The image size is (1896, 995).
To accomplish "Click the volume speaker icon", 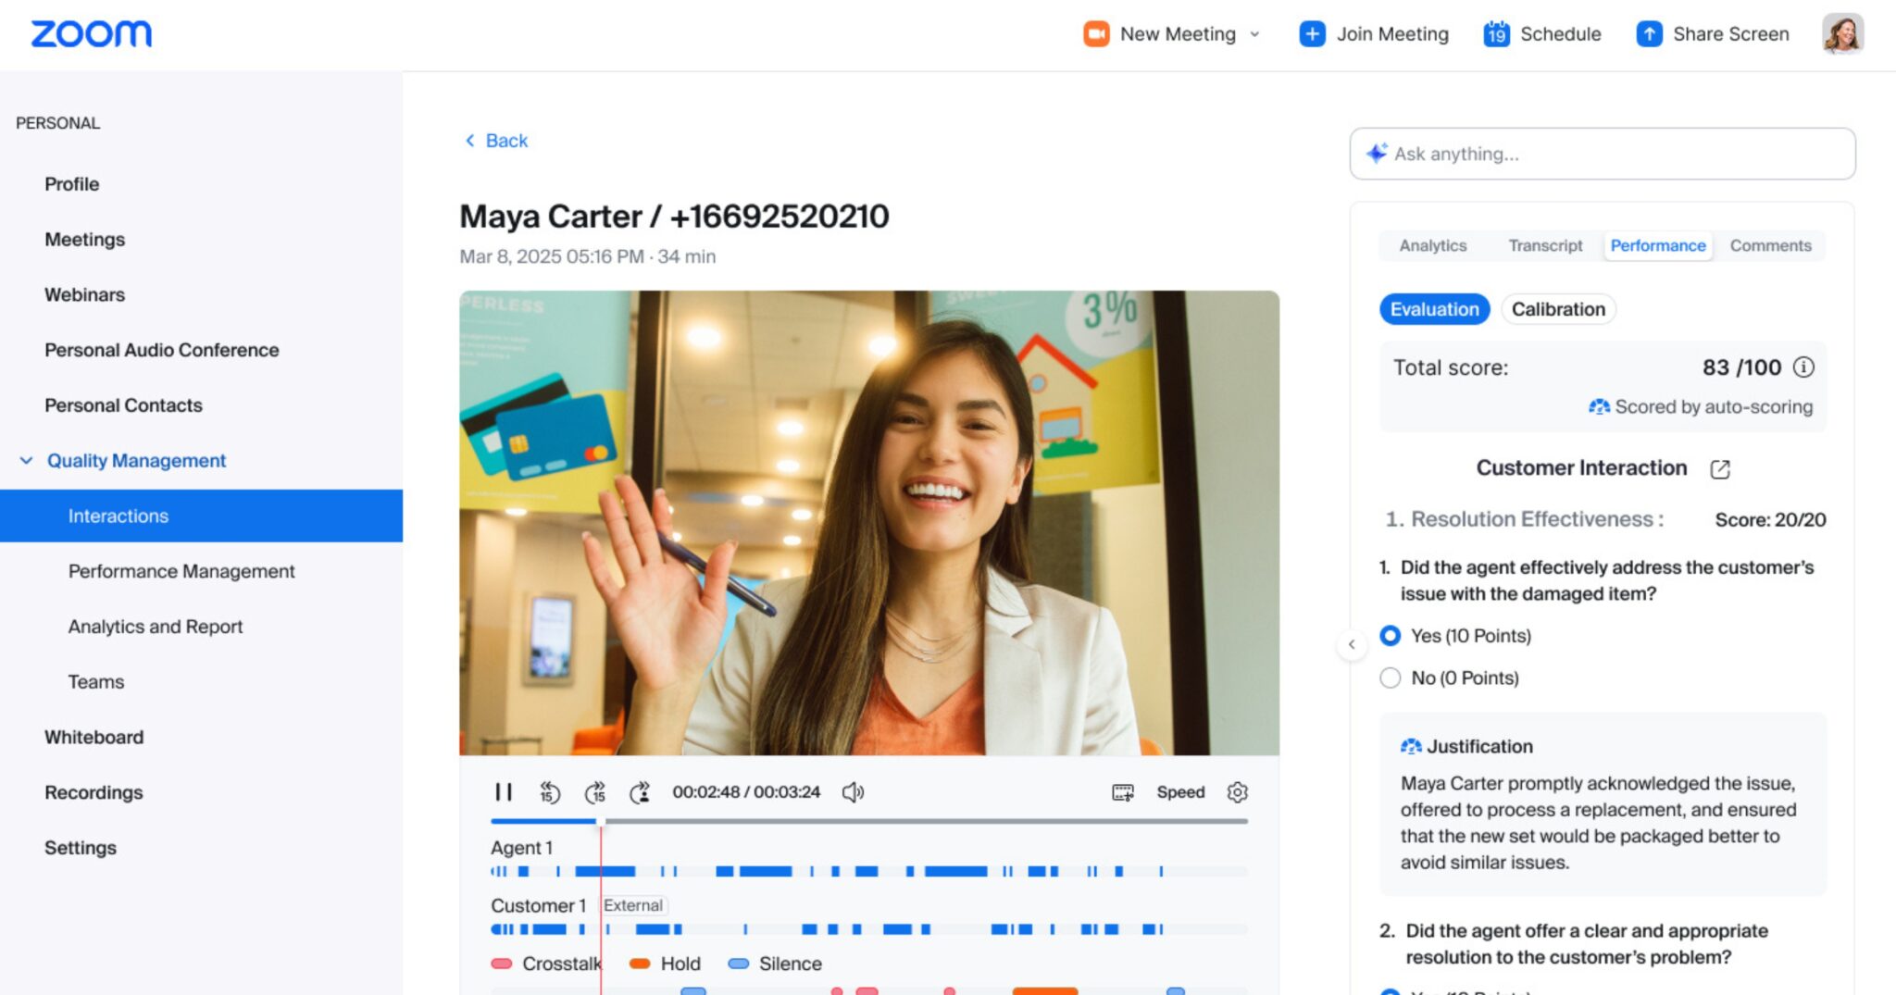I will (853, 792).
